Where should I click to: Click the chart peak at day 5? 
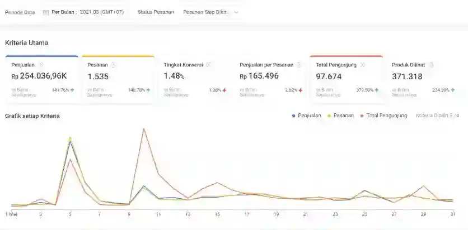pos(70,138)
